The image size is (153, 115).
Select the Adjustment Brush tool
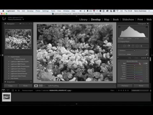144,46
